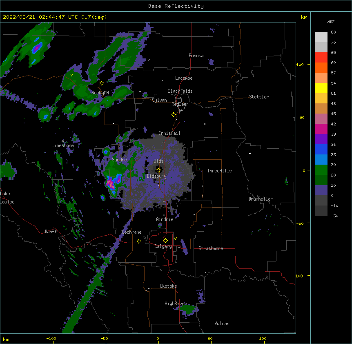Select the radar site diamond between Olds and Didsbury
352x344 pixels.
[158, 170]
